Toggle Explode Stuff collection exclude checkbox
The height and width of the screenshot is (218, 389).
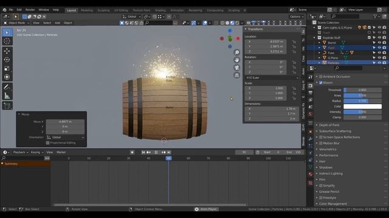[x=369, y=38]
